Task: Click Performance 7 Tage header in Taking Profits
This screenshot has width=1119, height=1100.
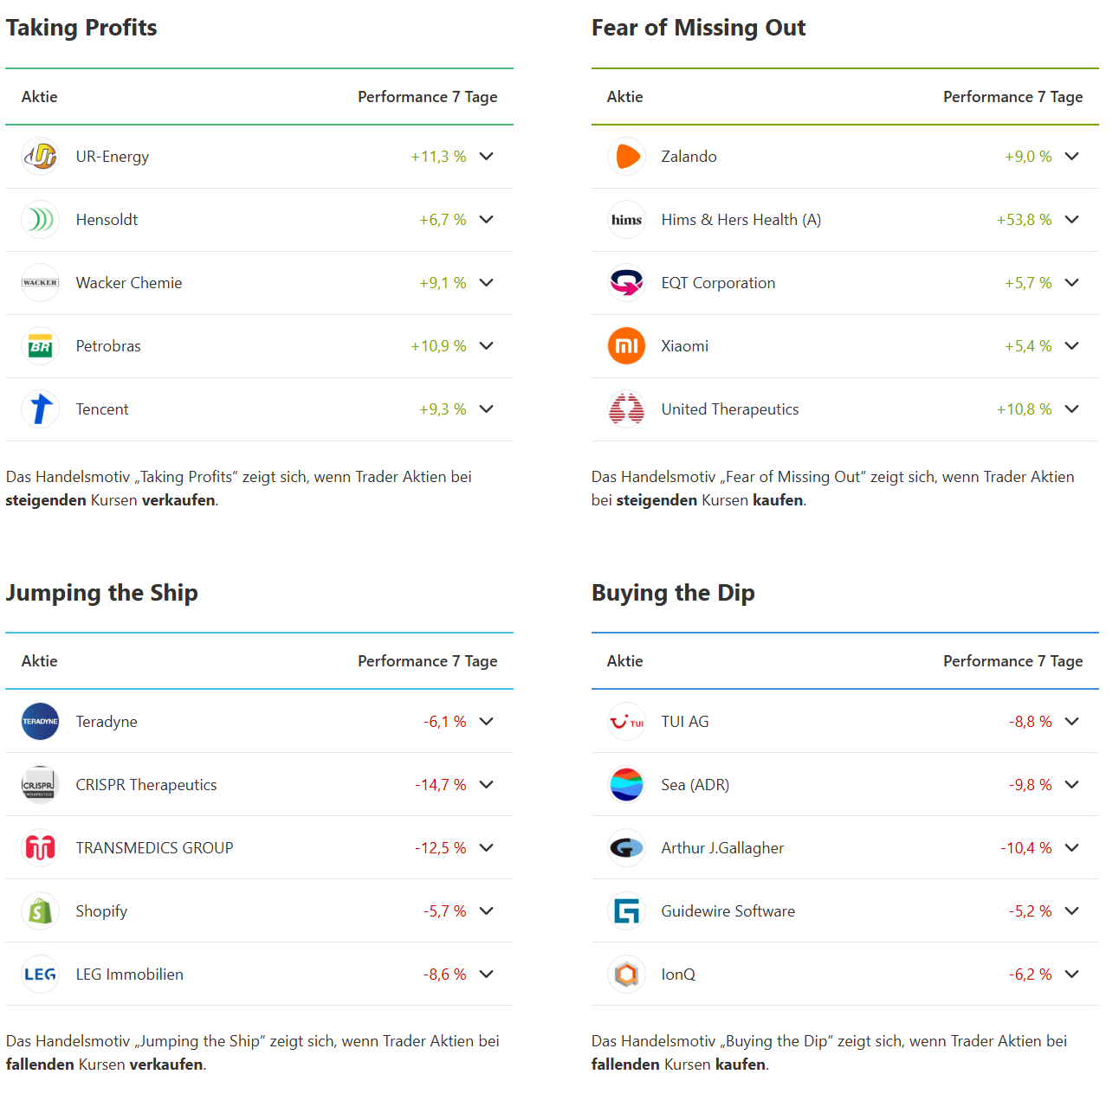Action: click(427, 97)
